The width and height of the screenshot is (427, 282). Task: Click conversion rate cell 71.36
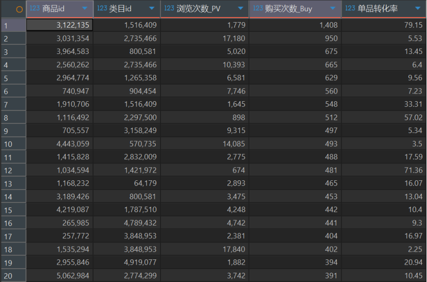(384, 170)
